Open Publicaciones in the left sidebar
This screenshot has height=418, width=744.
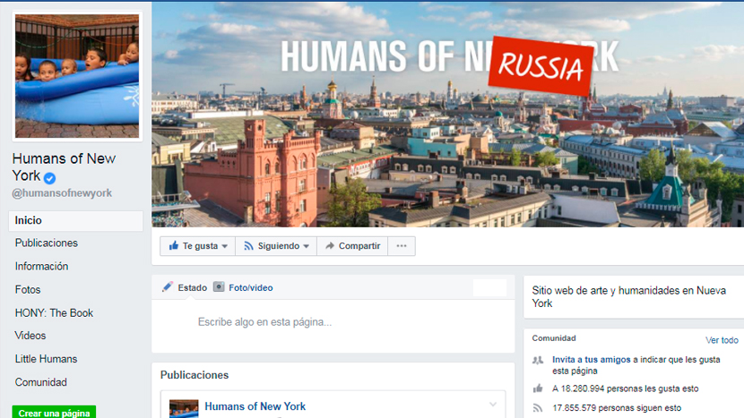click(x=47, y=243)
